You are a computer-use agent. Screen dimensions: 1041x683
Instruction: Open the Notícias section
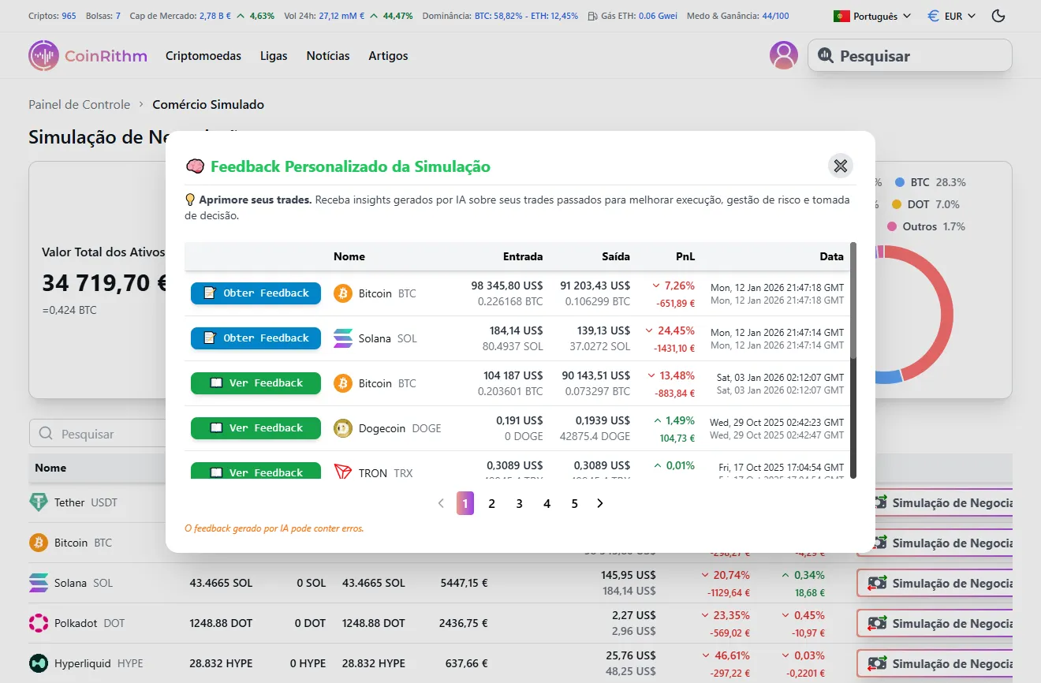328,56
